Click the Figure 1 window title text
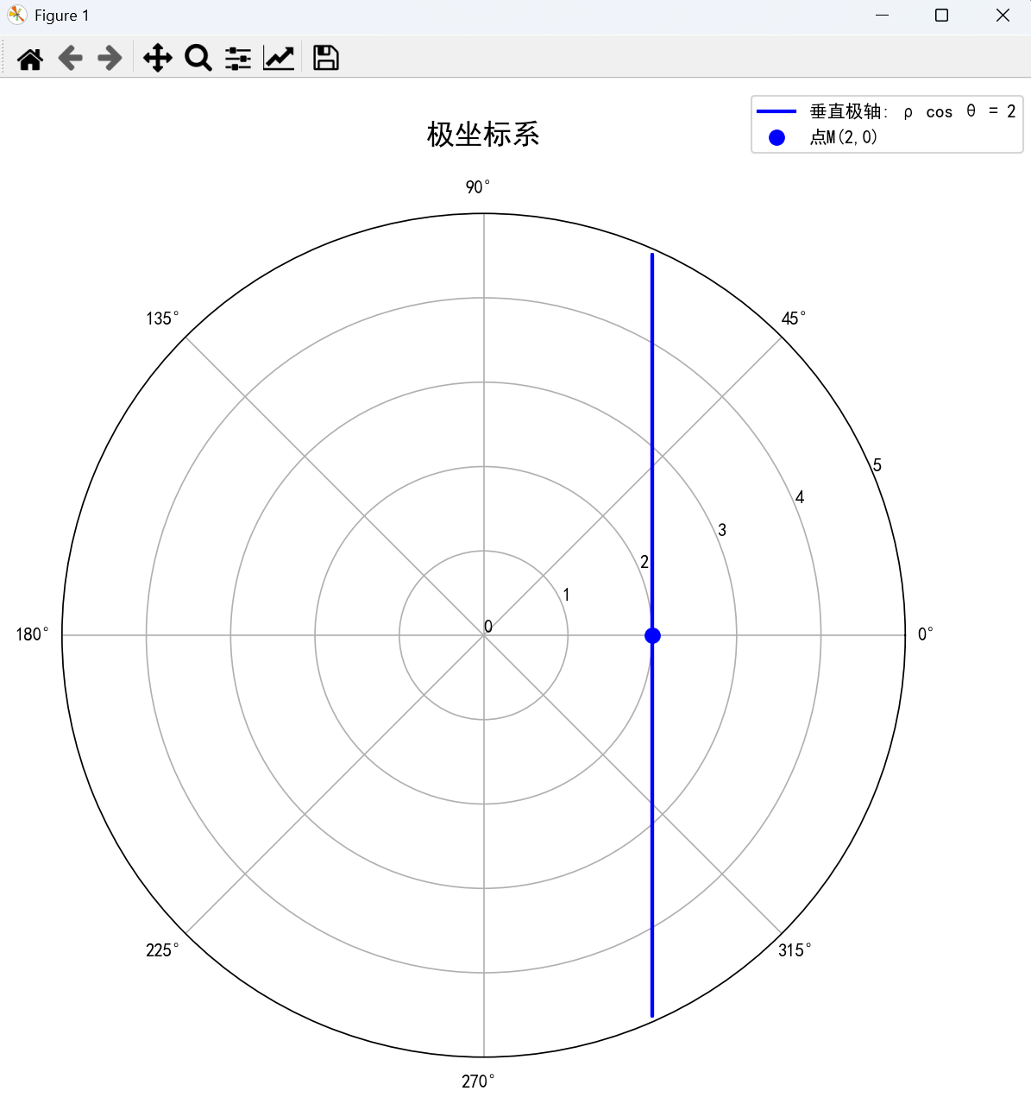Screen dimensions: 1031x1110 click(61, 16)
